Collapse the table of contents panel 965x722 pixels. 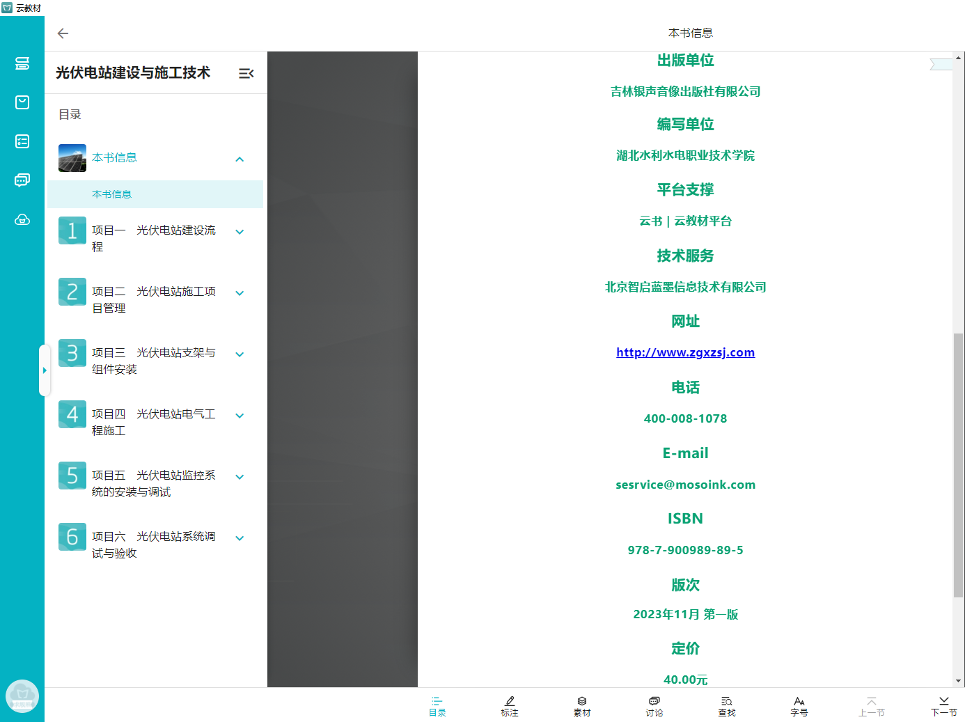246,73
